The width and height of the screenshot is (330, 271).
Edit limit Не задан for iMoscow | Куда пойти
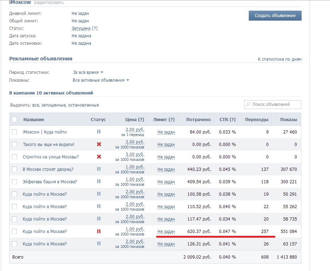[166, 132]
